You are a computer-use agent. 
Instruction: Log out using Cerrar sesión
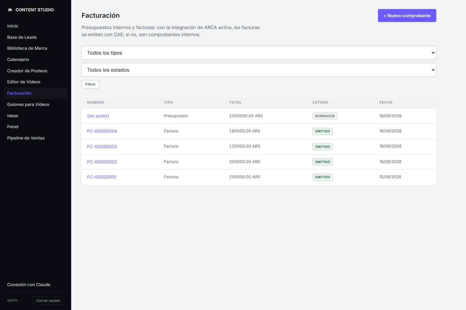click(x=48, y=301)
